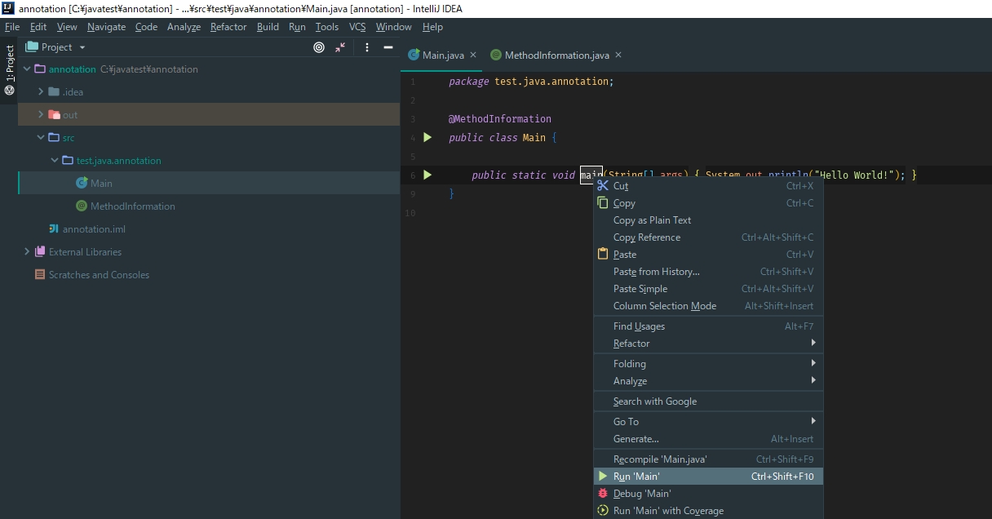
Task: Open the Project view type dropdown
Action: pos(55,47)
